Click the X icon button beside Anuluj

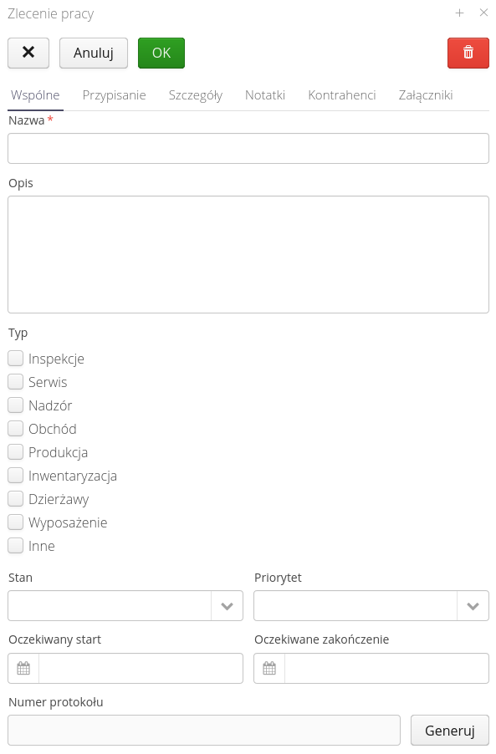pyautogui.click(x=28, y=53)
